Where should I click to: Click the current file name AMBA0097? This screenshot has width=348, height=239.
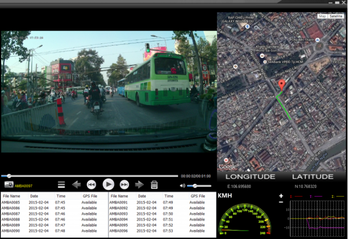click(x=24, y=186)
